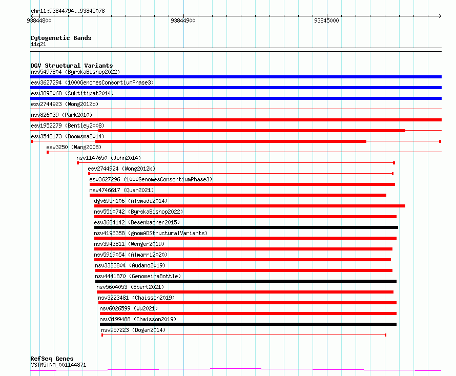Open esv3250 (Wang2008) variant

pos(74,147)
